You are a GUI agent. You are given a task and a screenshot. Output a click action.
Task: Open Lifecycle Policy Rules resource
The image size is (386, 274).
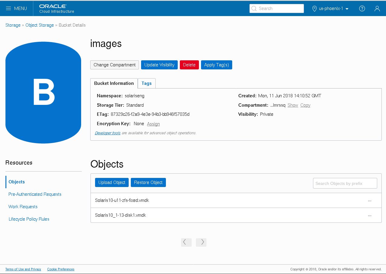pos(29,219)
